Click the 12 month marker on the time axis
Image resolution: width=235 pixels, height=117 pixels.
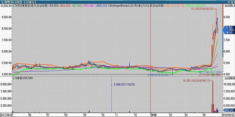[135, 115]
